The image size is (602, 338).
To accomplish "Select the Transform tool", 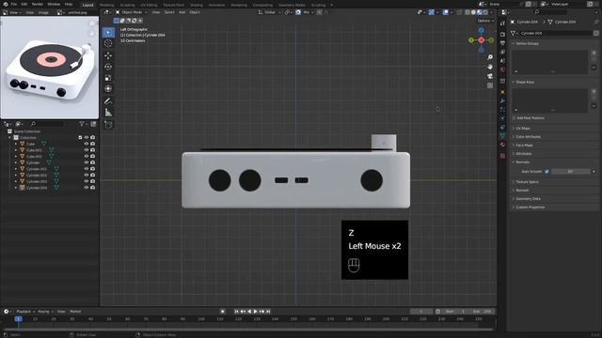I will point(109,89).
